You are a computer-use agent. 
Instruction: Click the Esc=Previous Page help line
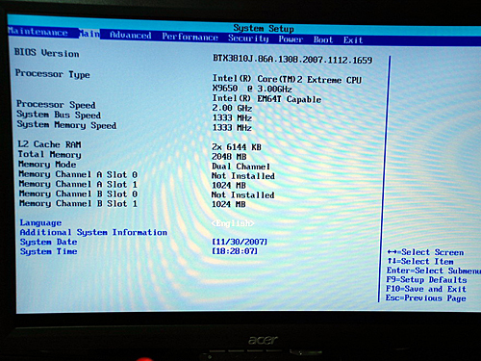pyautogui.click(x=425, y=298)
